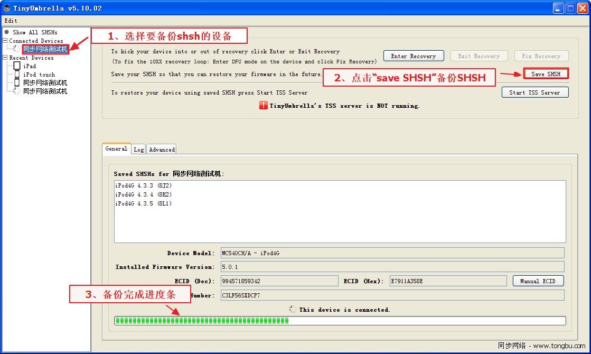Click the red TSS server warning icon

pos(264,106)
